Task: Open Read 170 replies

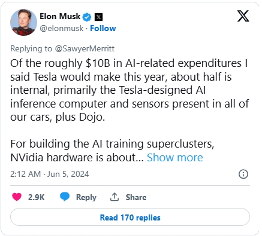Action: point(130,217)
